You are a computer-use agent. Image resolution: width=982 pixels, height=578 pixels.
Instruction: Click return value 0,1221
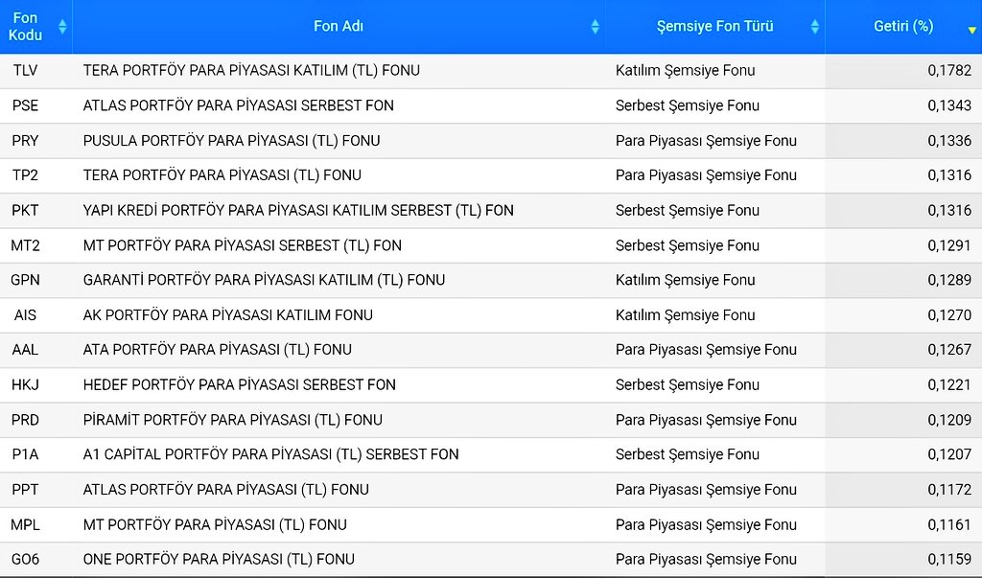[x=949, y=384]
